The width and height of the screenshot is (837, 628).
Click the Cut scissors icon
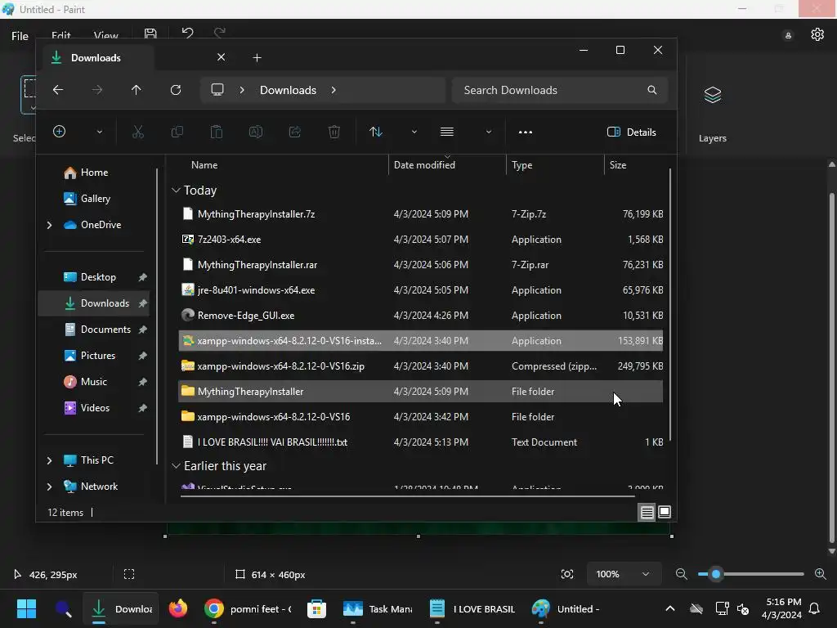pos(137,132)
